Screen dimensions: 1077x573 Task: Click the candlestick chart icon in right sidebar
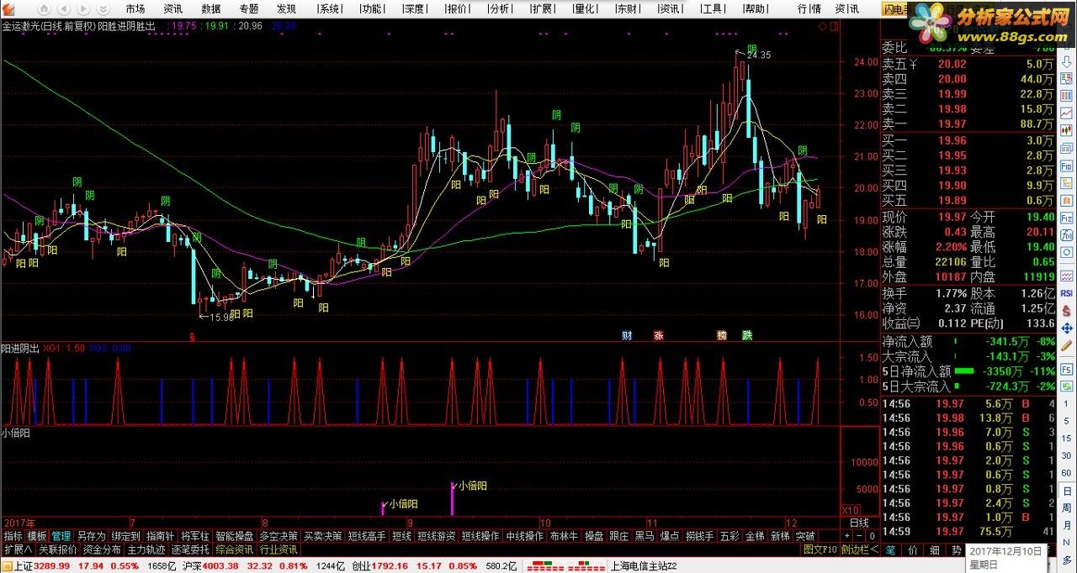click(1066, 129)
